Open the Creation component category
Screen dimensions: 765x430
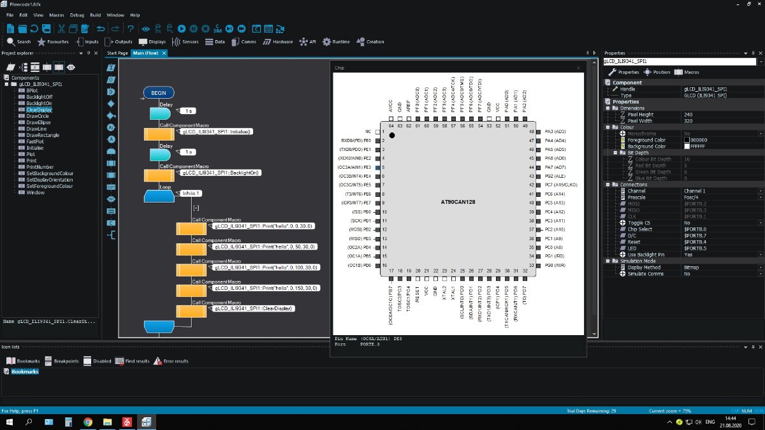pos(370,41)
